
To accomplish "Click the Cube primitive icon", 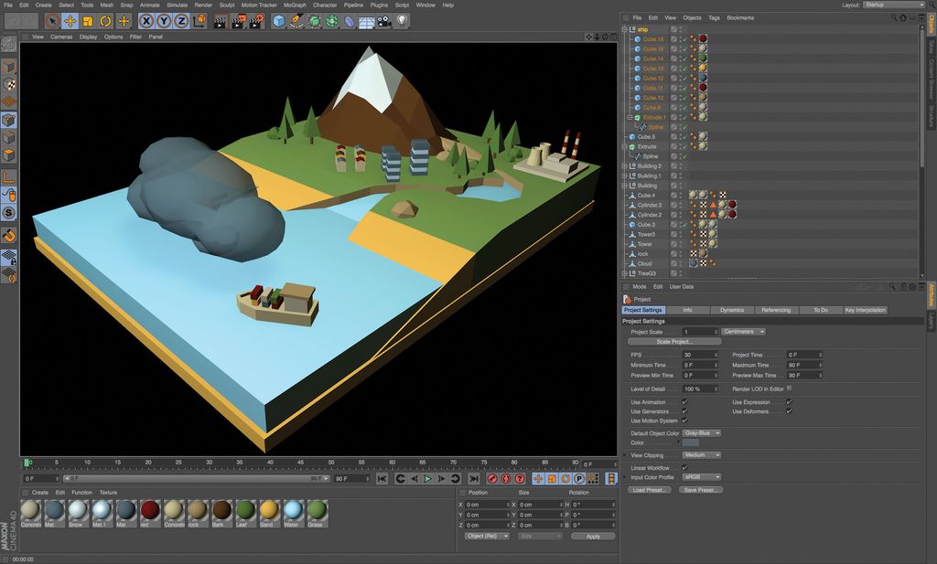I will tap(279, 19).
